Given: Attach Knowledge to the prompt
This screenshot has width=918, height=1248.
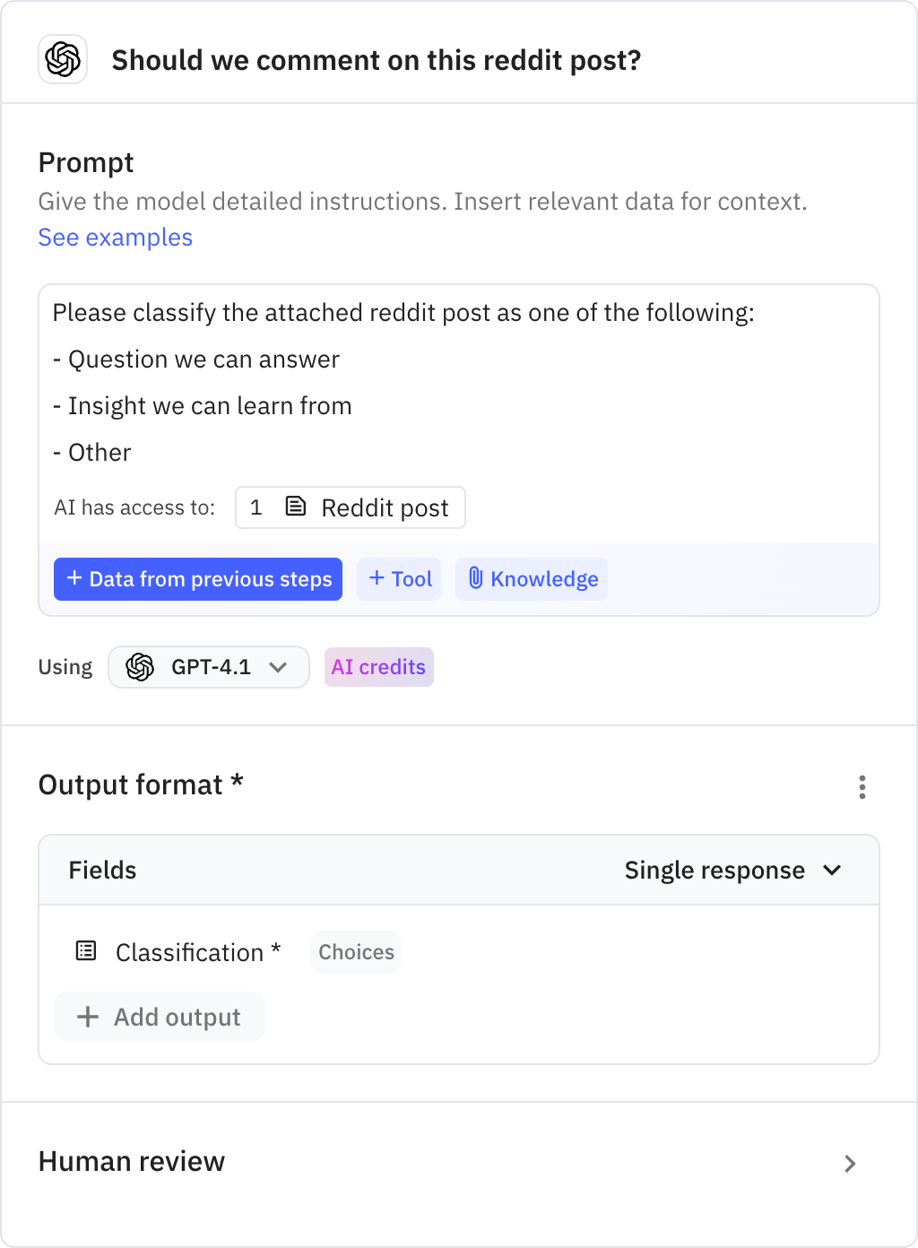Looking at the screenshot, I should click(531, 578).
